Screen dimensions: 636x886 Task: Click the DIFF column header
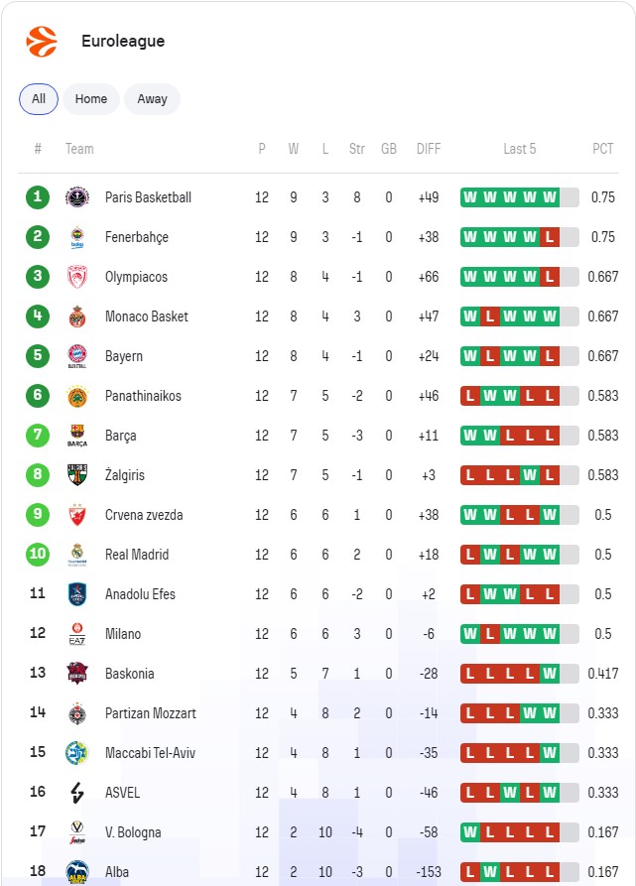pyautogui.click(x=429, y=149)
